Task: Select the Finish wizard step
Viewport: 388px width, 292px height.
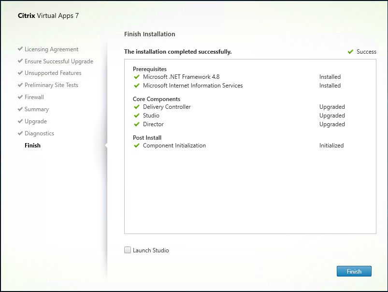Action: [x=32, y=146]
